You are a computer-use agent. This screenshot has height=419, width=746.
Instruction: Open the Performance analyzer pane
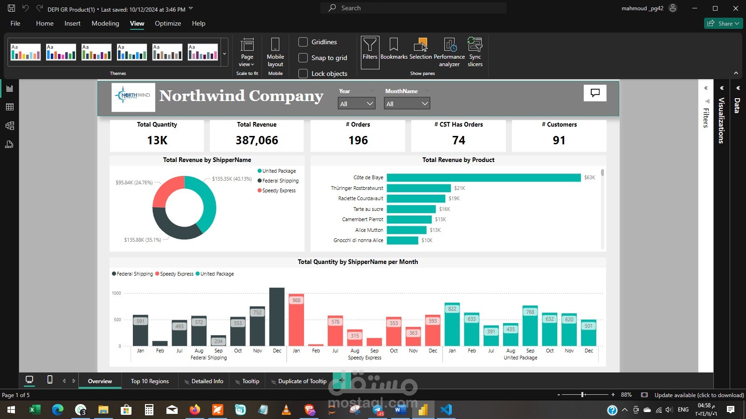click(449, 52)
